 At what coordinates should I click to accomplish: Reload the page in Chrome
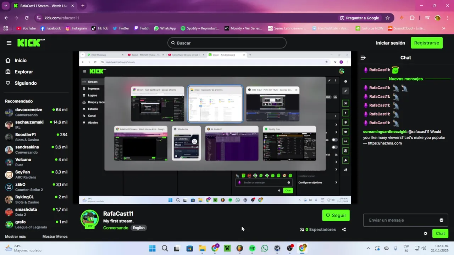(x=27, y=18)
